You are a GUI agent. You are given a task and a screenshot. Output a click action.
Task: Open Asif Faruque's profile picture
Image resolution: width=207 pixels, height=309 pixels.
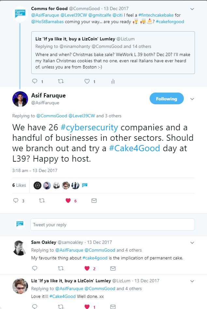tap(20, 99)
